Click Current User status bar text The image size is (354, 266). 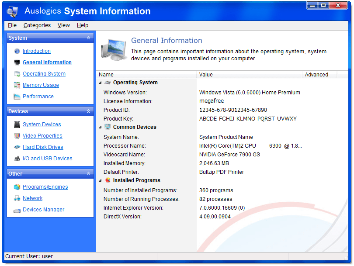click(x=29, y=256)
